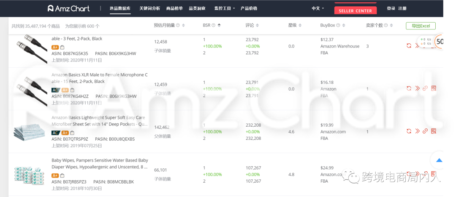Viewport: 456px width, 197px height.
Task: Click the blue back-to-top arrow
Action: [439, 160]
